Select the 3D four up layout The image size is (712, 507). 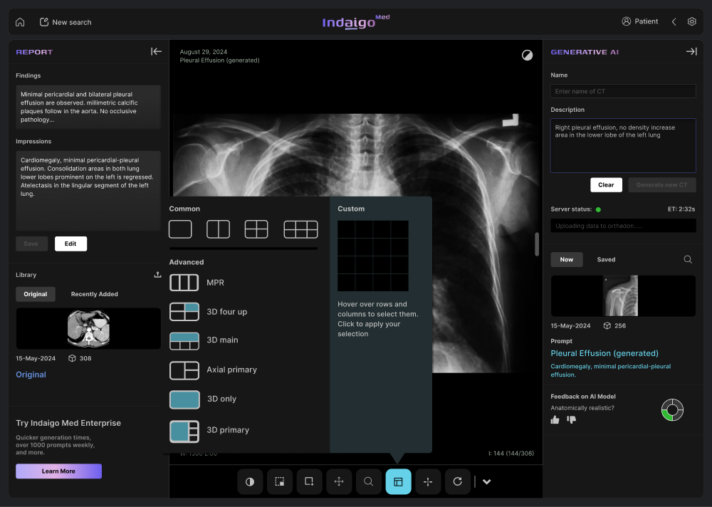(x=209, y=312)
